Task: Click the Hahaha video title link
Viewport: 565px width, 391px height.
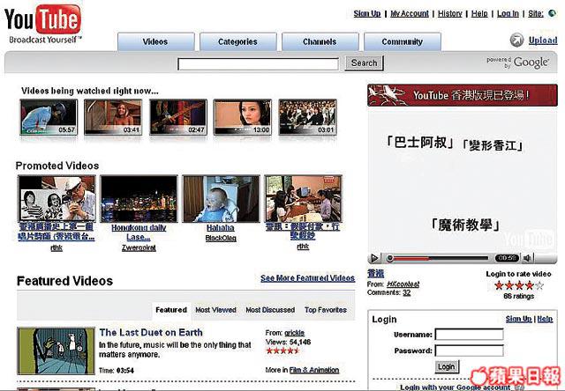Action: pos(221,228)
